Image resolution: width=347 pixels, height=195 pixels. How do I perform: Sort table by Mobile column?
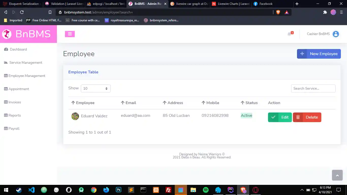[210, 103]
